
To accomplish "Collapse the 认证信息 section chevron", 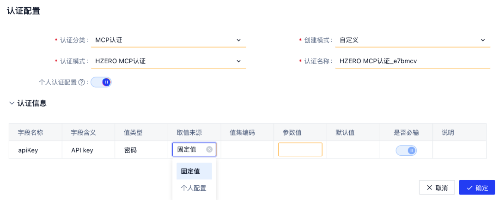I will tap(12, 103).
